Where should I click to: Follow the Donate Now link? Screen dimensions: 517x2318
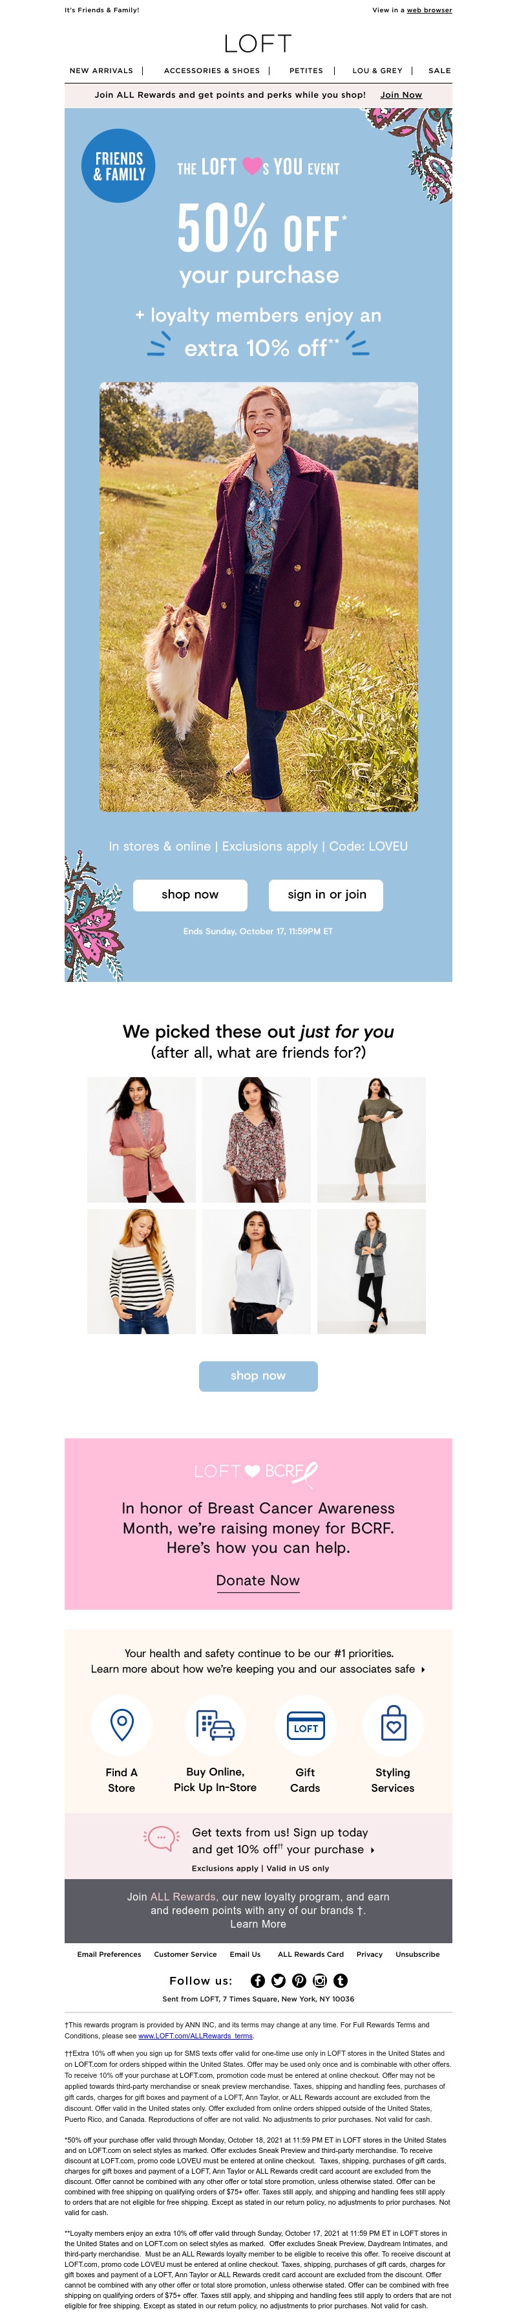click(x=258, y=1580)
